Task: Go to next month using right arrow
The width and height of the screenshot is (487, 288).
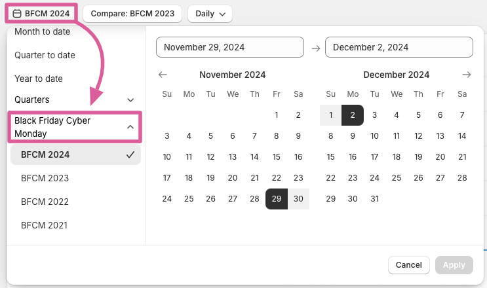Action: (466, 75)
